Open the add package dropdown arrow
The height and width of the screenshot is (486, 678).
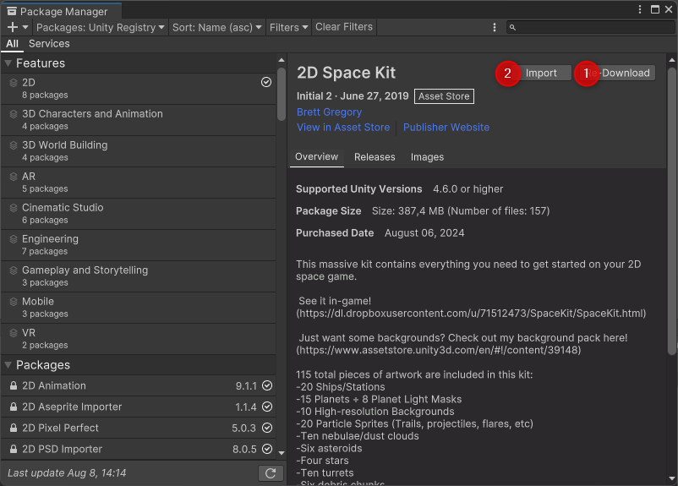[x=25, y=27]
